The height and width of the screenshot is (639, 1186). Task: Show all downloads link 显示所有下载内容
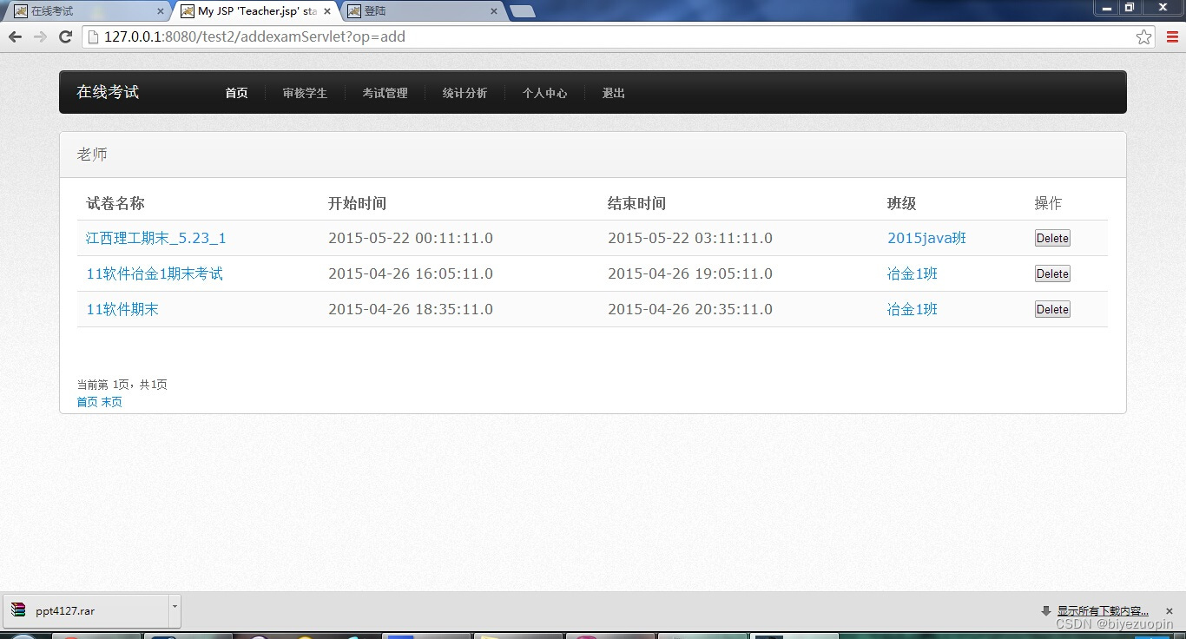[1103, 611]
